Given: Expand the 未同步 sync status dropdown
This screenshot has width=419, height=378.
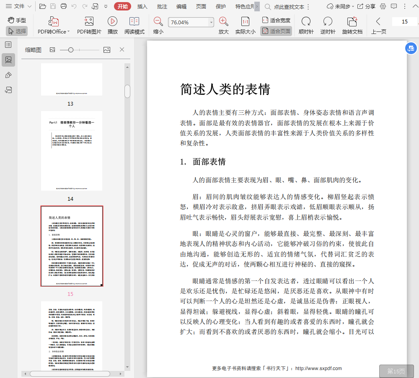Looking at the screenshot, I should (x=340, y=6).
